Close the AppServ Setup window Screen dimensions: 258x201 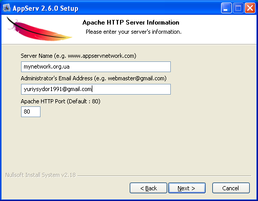[250, 8]
